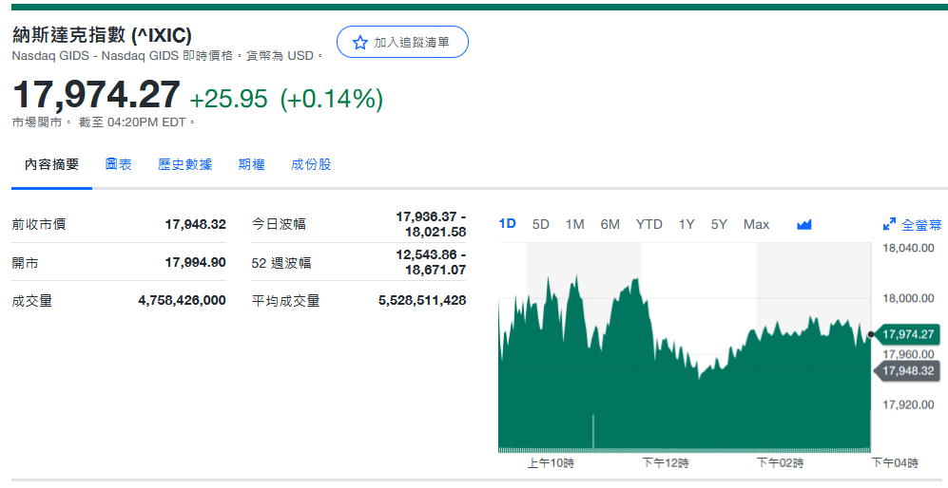Display the Max chart range

coord(756,224)
